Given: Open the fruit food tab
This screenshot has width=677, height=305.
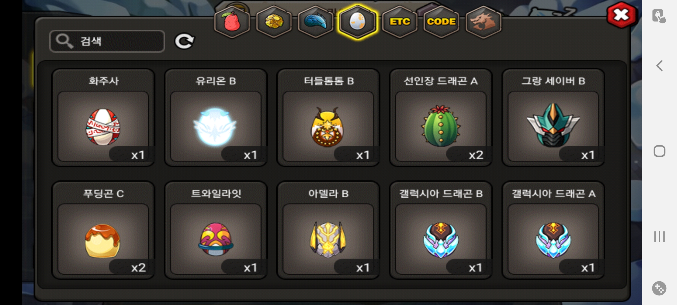Looking at the screenshot, I should [x=232, y=22].
